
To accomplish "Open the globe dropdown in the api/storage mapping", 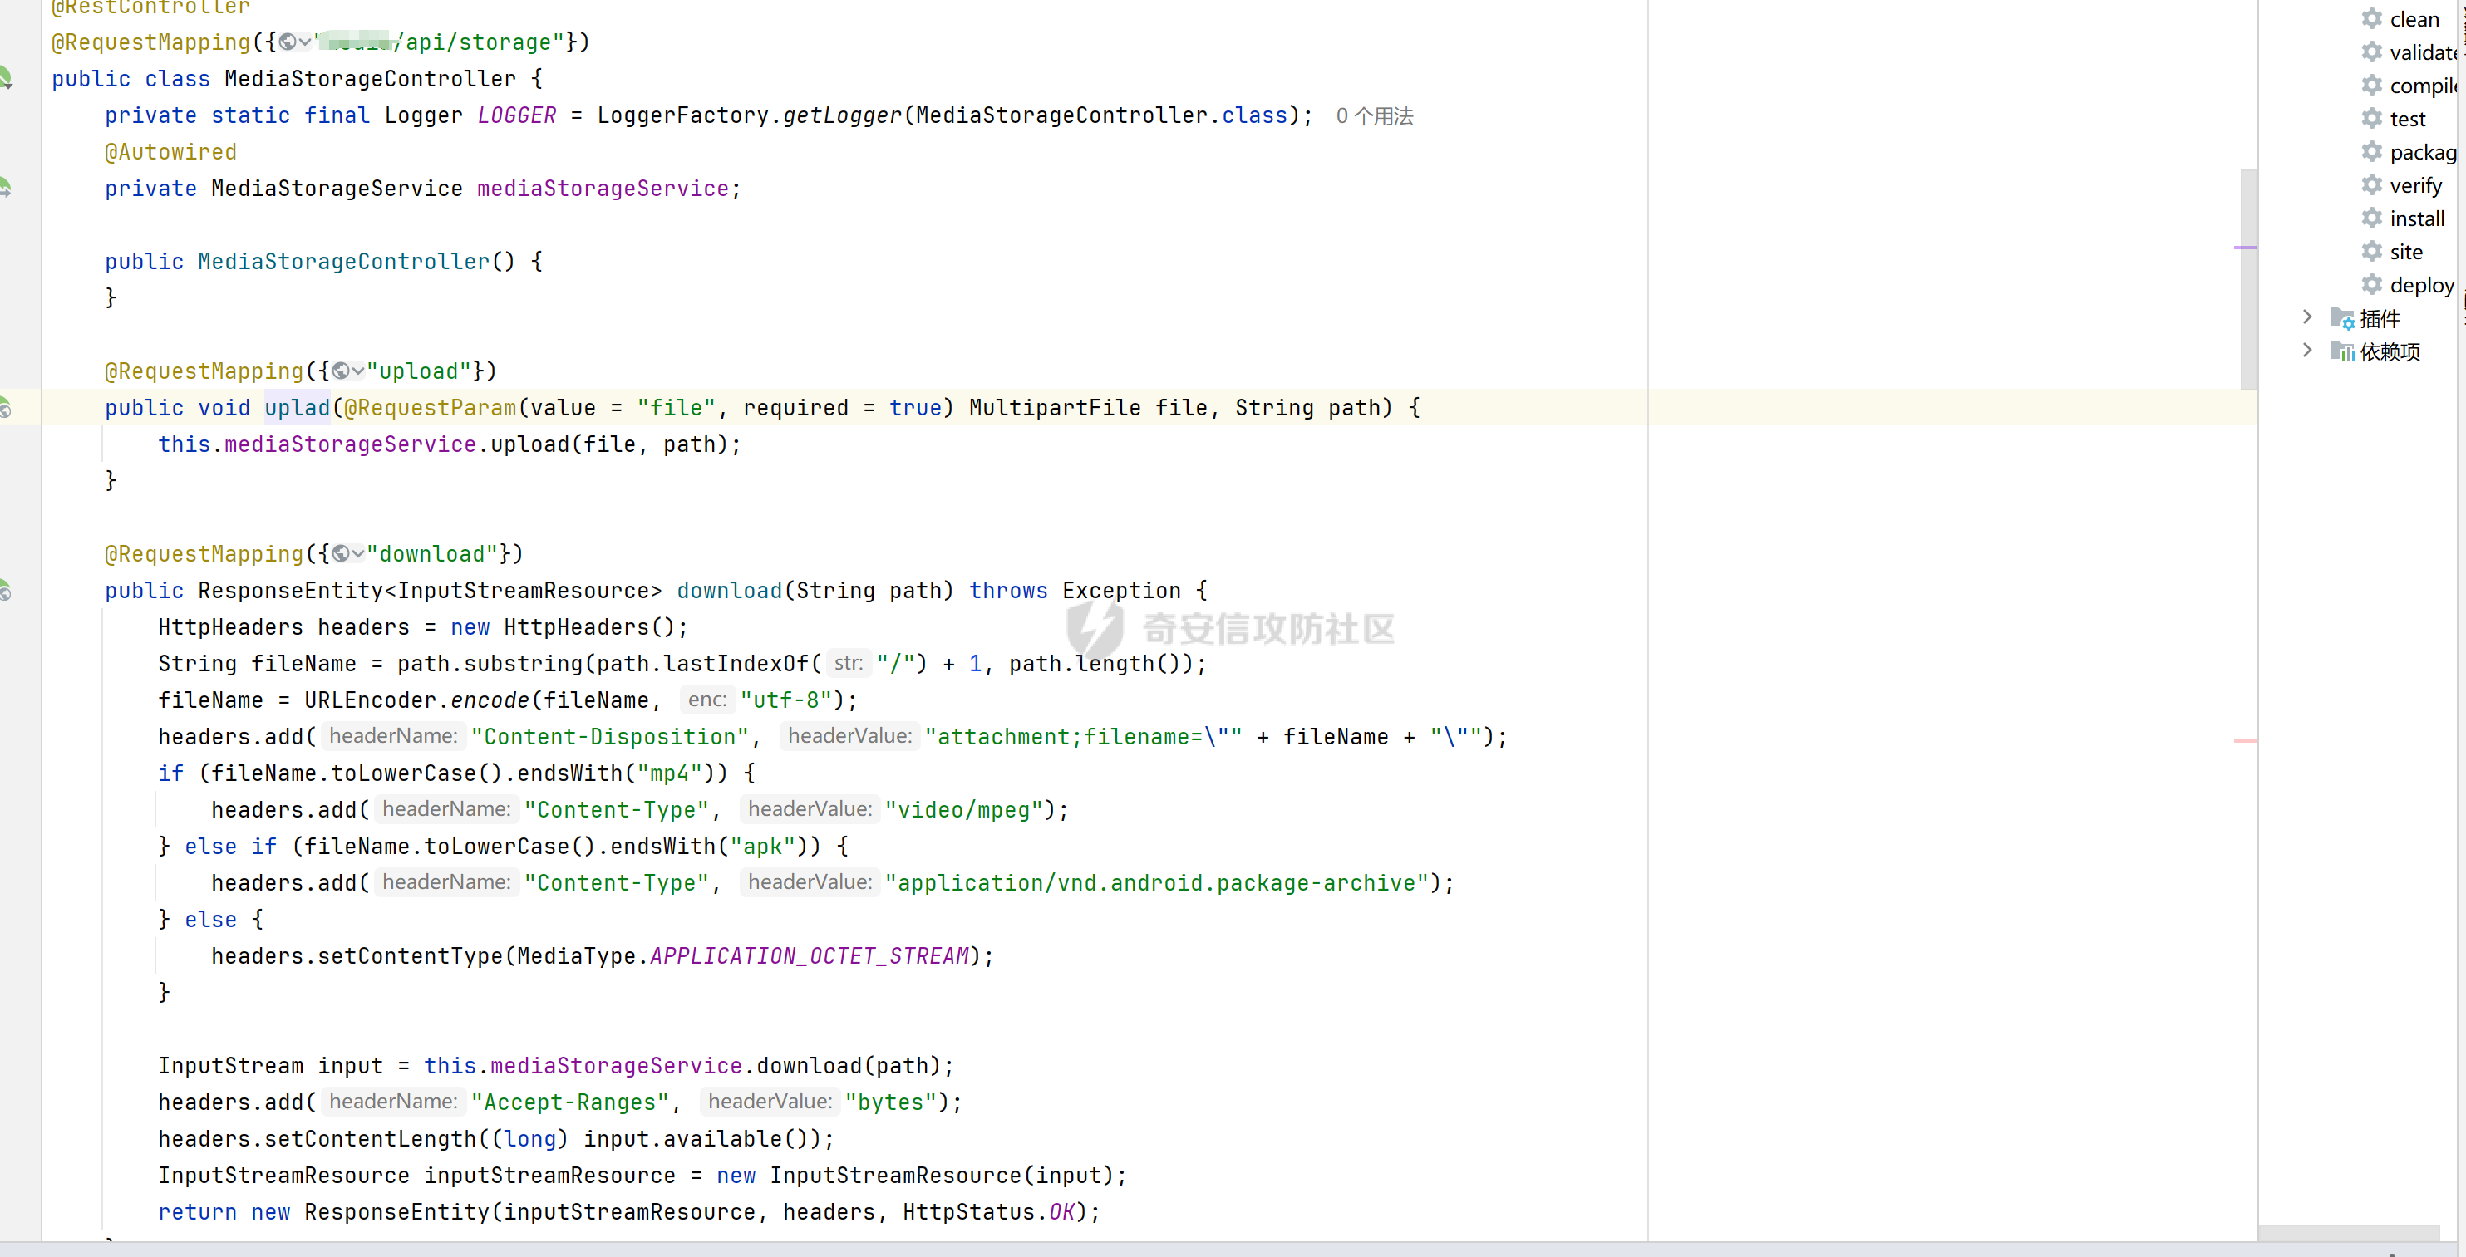I will tap(295, 42).
